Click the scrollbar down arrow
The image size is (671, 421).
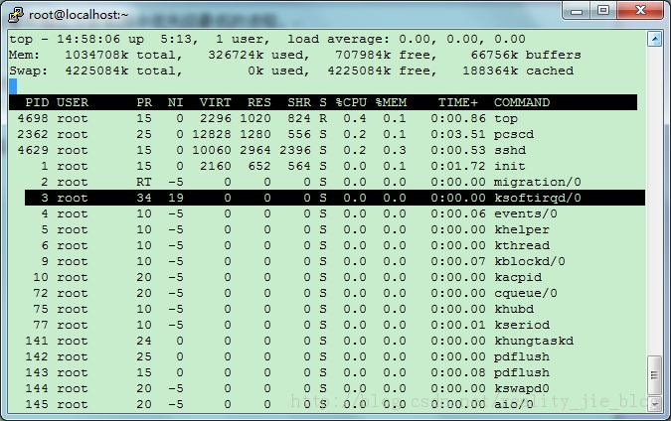click(x=655, y=402)
